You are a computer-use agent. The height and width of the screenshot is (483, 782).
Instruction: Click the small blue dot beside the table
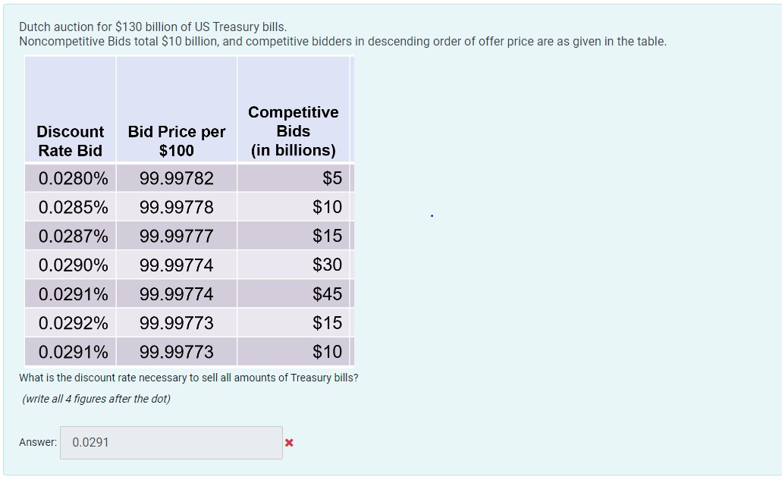click(x=432, y=215)
